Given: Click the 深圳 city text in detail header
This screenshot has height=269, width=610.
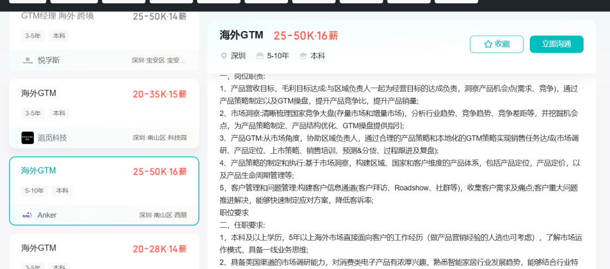Looking at the screenshot, I should [x=238, y=56].
